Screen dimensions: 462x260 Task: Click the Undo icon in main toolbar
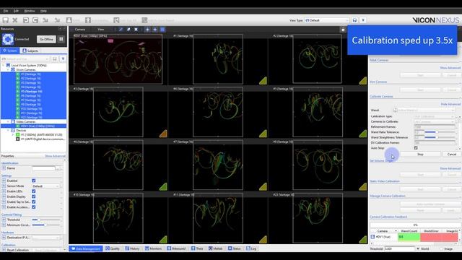(x=26, y=20)
